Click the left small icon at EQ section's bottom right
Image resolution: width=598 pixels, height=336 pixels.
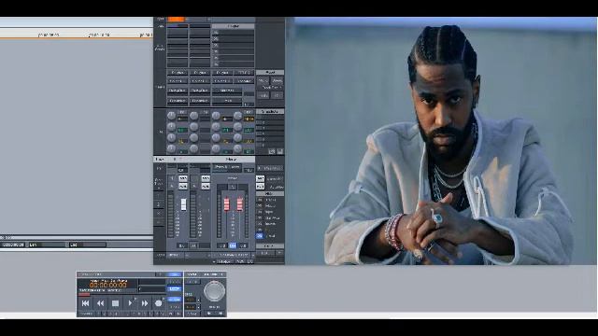coord(272,151)
